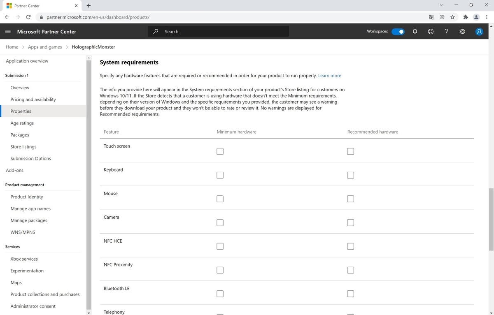494x315 pixels.
Task: Open the help question mark icon
Action: (446, 32)
